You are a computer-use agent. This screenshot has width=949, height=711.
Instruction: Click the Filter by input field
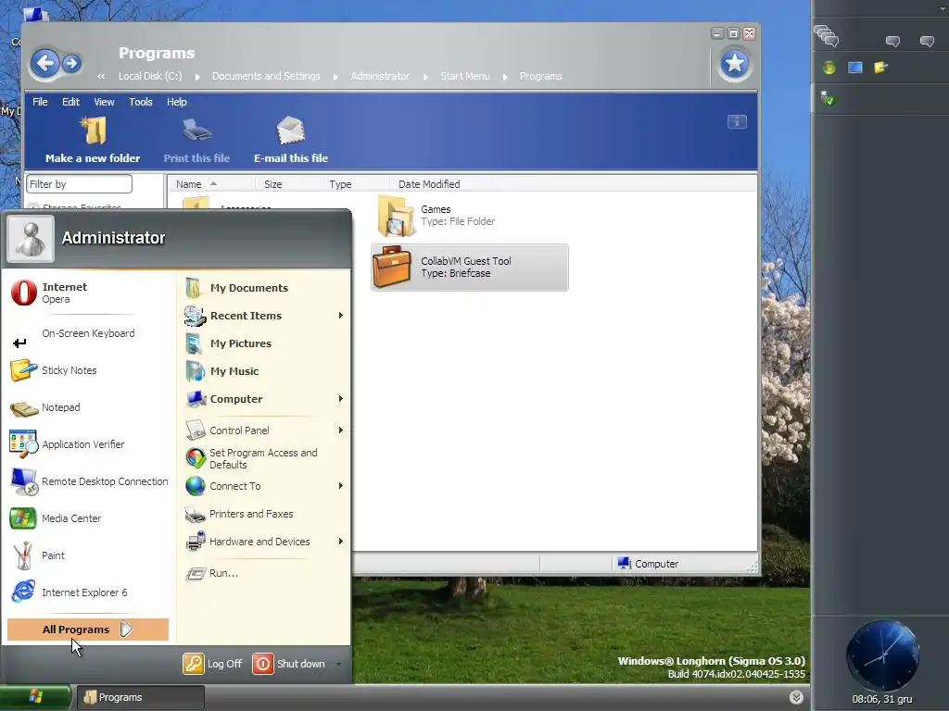point(80,184)
